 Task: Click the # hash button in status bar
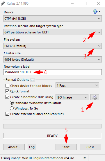[x=85, y=158]
